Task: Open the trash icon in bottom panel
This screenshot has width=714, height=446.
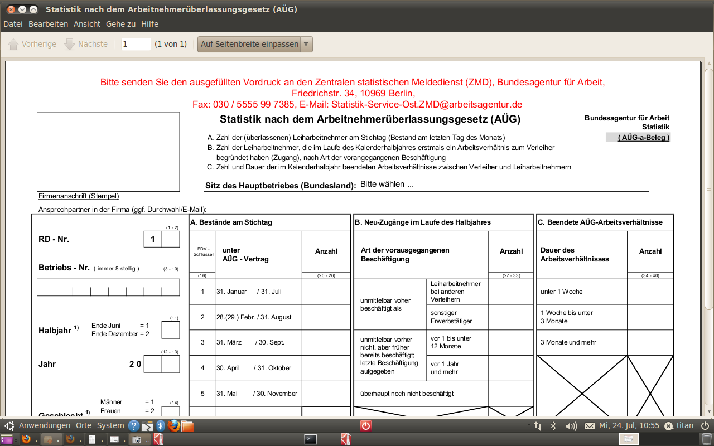Action: [706, 439]
